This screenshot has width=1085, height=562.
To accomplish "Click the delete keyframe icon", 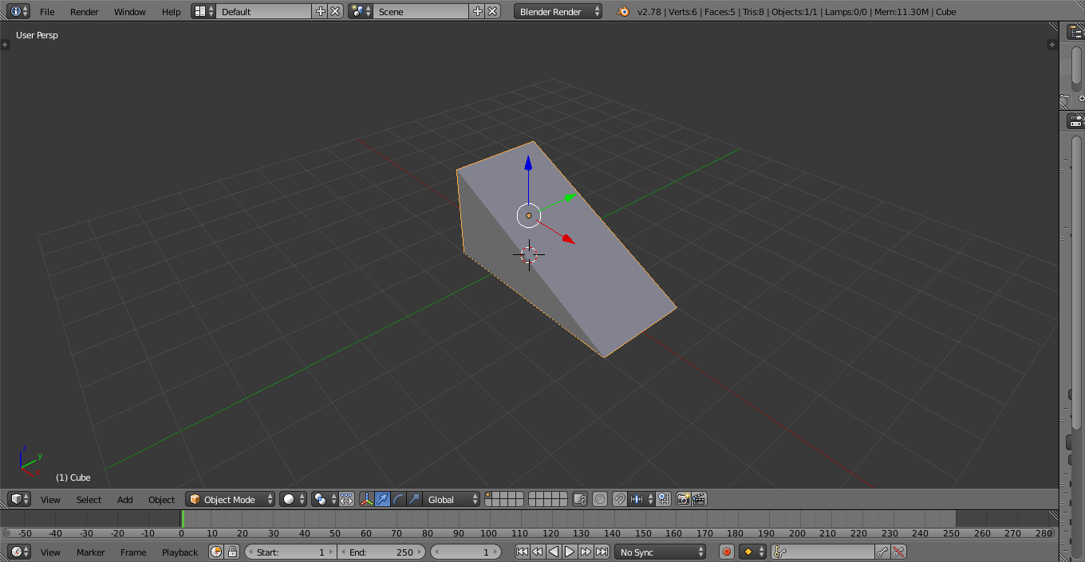I will [x=898, y=552].
